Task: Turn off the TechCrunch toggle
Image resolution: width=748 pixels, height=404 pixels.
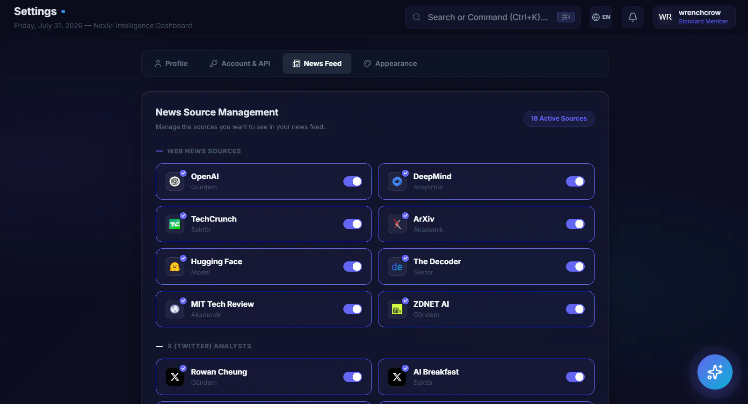Action: pos(353,224)
